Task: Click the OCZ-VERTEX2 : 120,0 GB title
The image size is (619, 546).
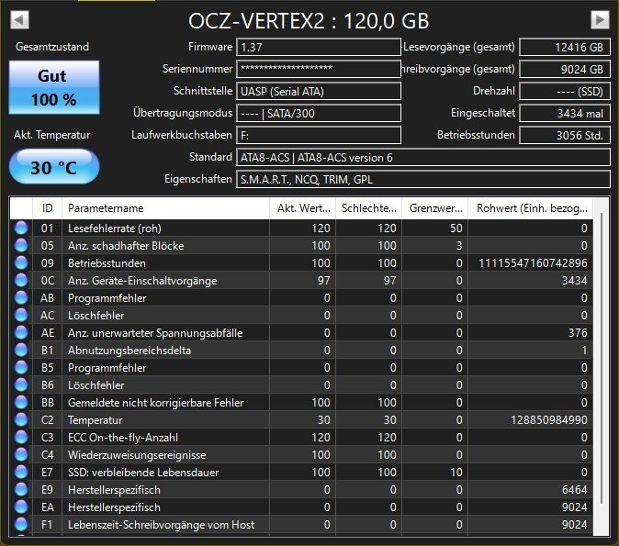Action: tap(309, 20)
